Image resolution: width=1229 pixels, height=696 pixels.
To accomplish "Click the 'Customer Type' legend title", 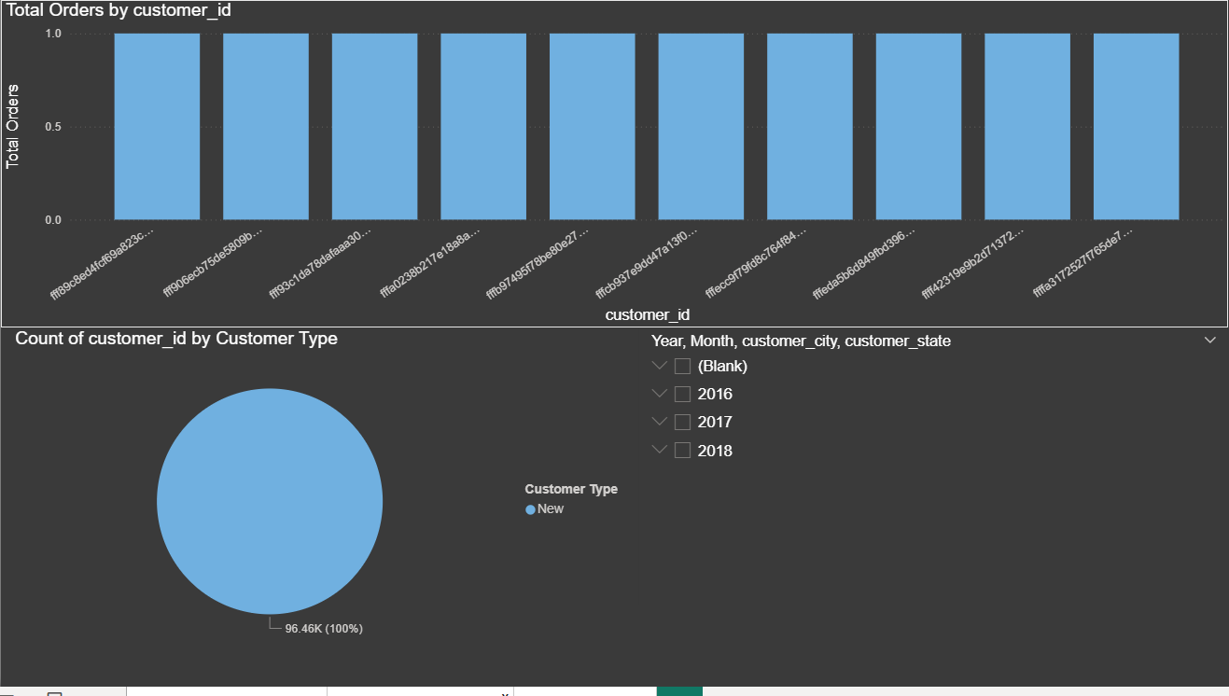I will 571,489.
